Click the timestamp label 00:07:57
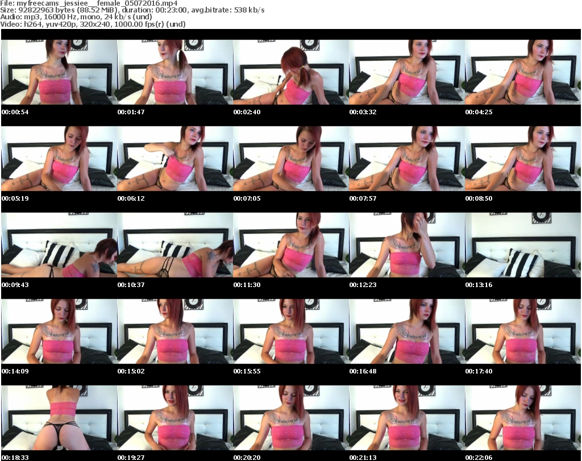This screenshot has width=582, height=461. [363, 198]
